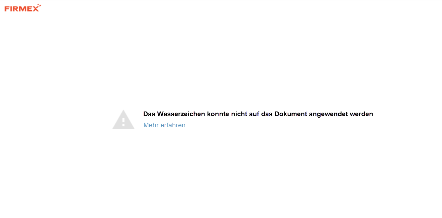Click the exclamation mark inside the warning triangle

[x=123, y=122]
